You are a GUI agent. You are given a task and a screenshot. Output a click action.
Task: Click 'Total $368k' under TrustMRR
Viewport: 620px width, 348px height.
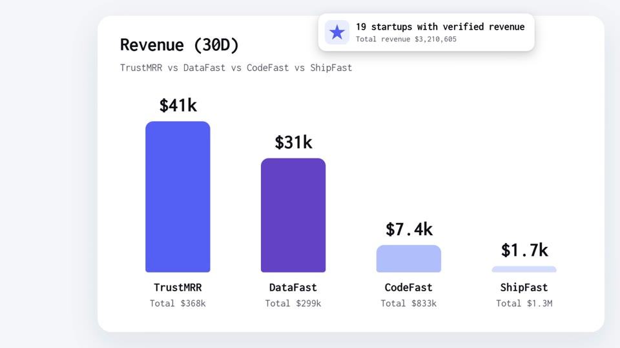178,304
